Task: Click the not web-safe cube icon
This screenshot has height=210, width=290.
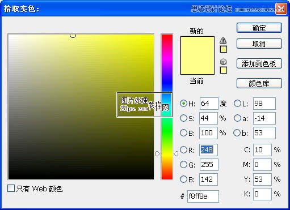Action: (x=224, y=62)
